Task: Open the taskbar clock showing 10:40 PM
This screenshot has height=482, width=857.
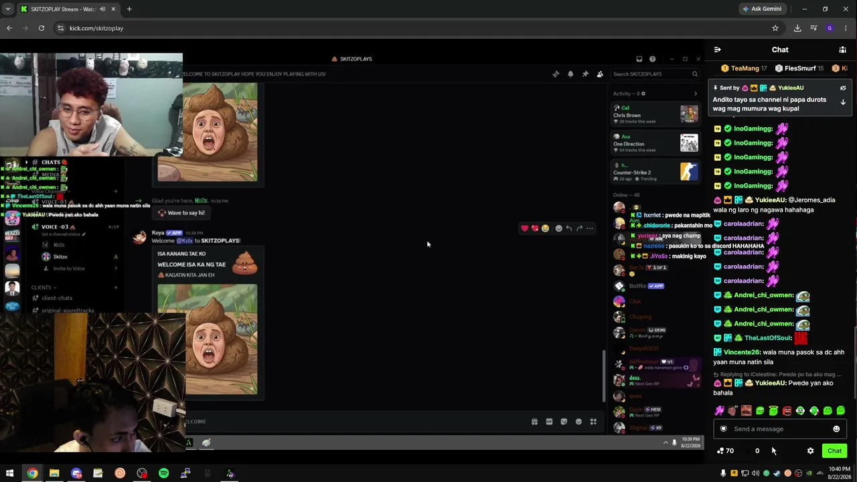Action: (x=839, y=473)
